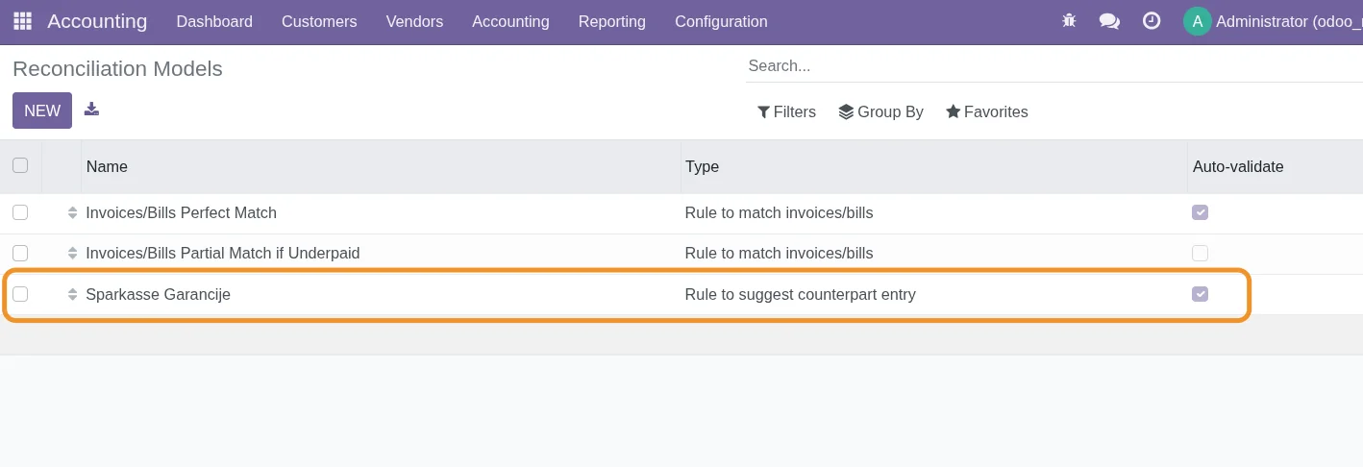This screenshot has width=1363, height=467.
Task: Click the Administrator user avatar
Action: click(x=1197, y=21)
